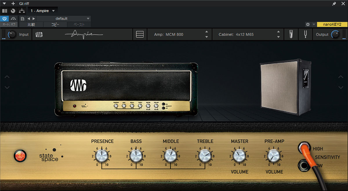Adjust the MIDDLE knob
The height and width of the screenshot is (191, 348).
(170, 156)
